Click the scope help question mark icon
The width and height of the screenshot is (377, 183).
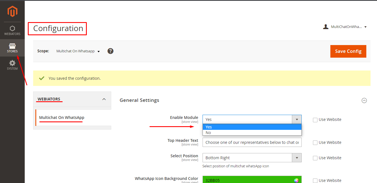click(110, 51)
